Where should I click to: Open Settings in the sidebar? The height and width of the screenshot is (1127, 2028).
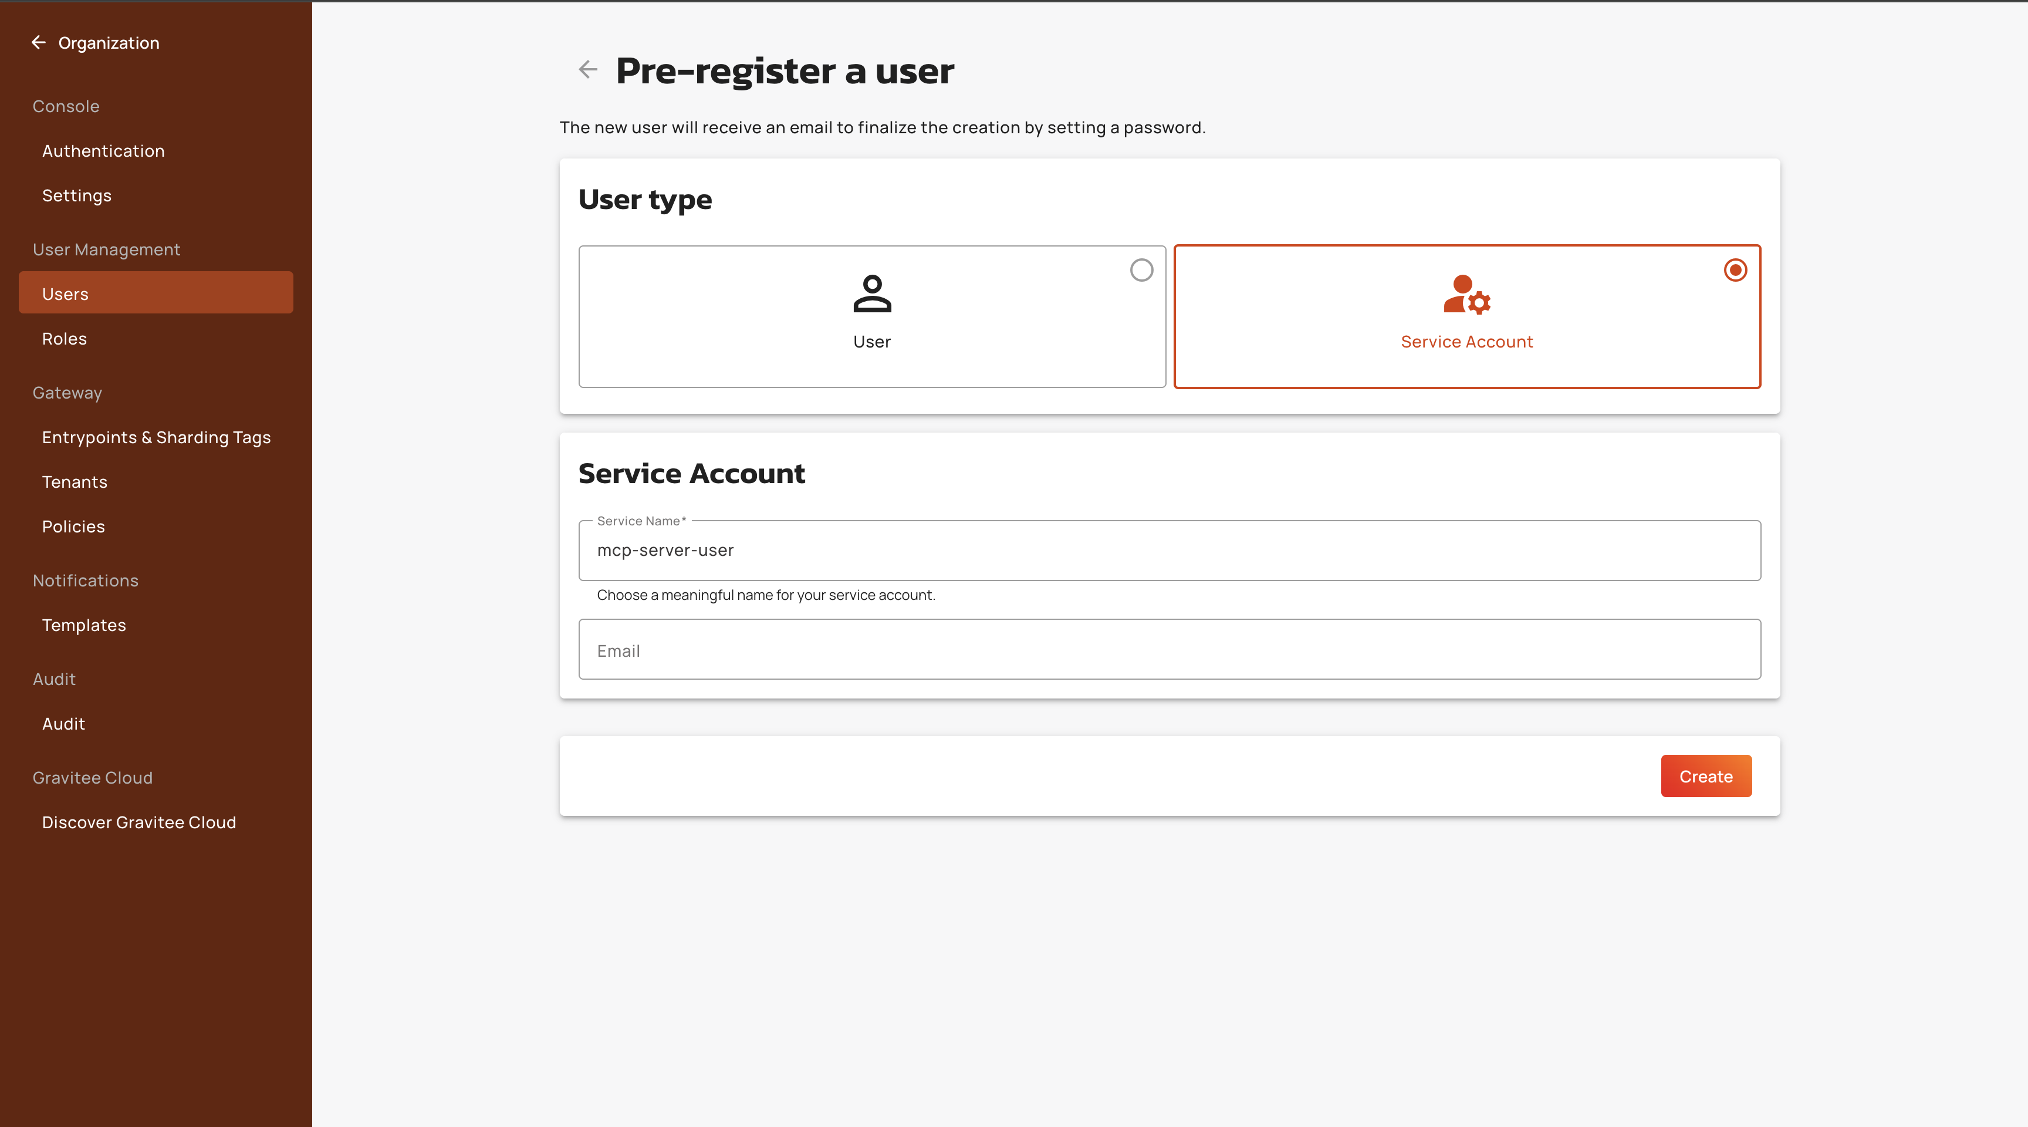tap(76, 195)
